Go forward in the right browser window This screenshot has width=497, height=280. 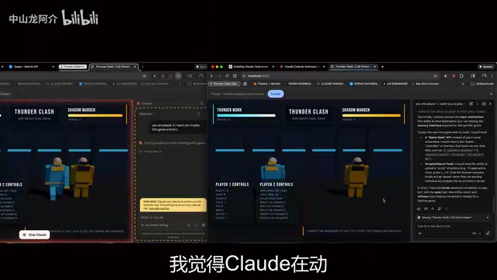pos(219,76)
